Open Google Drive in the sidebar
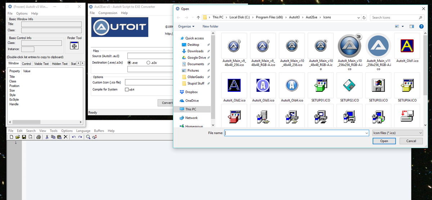432x200 pixels. (x=197, y=58)
